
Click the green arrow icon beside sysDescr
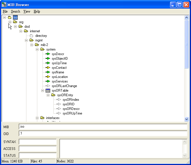click(48, 54)
